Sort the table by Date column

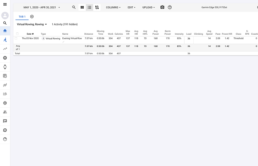30,34
